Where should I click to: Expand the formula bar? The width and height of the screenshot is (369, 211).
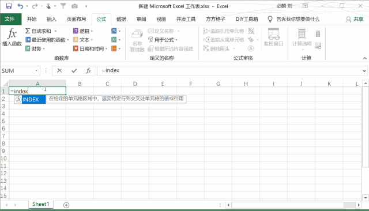364,71
